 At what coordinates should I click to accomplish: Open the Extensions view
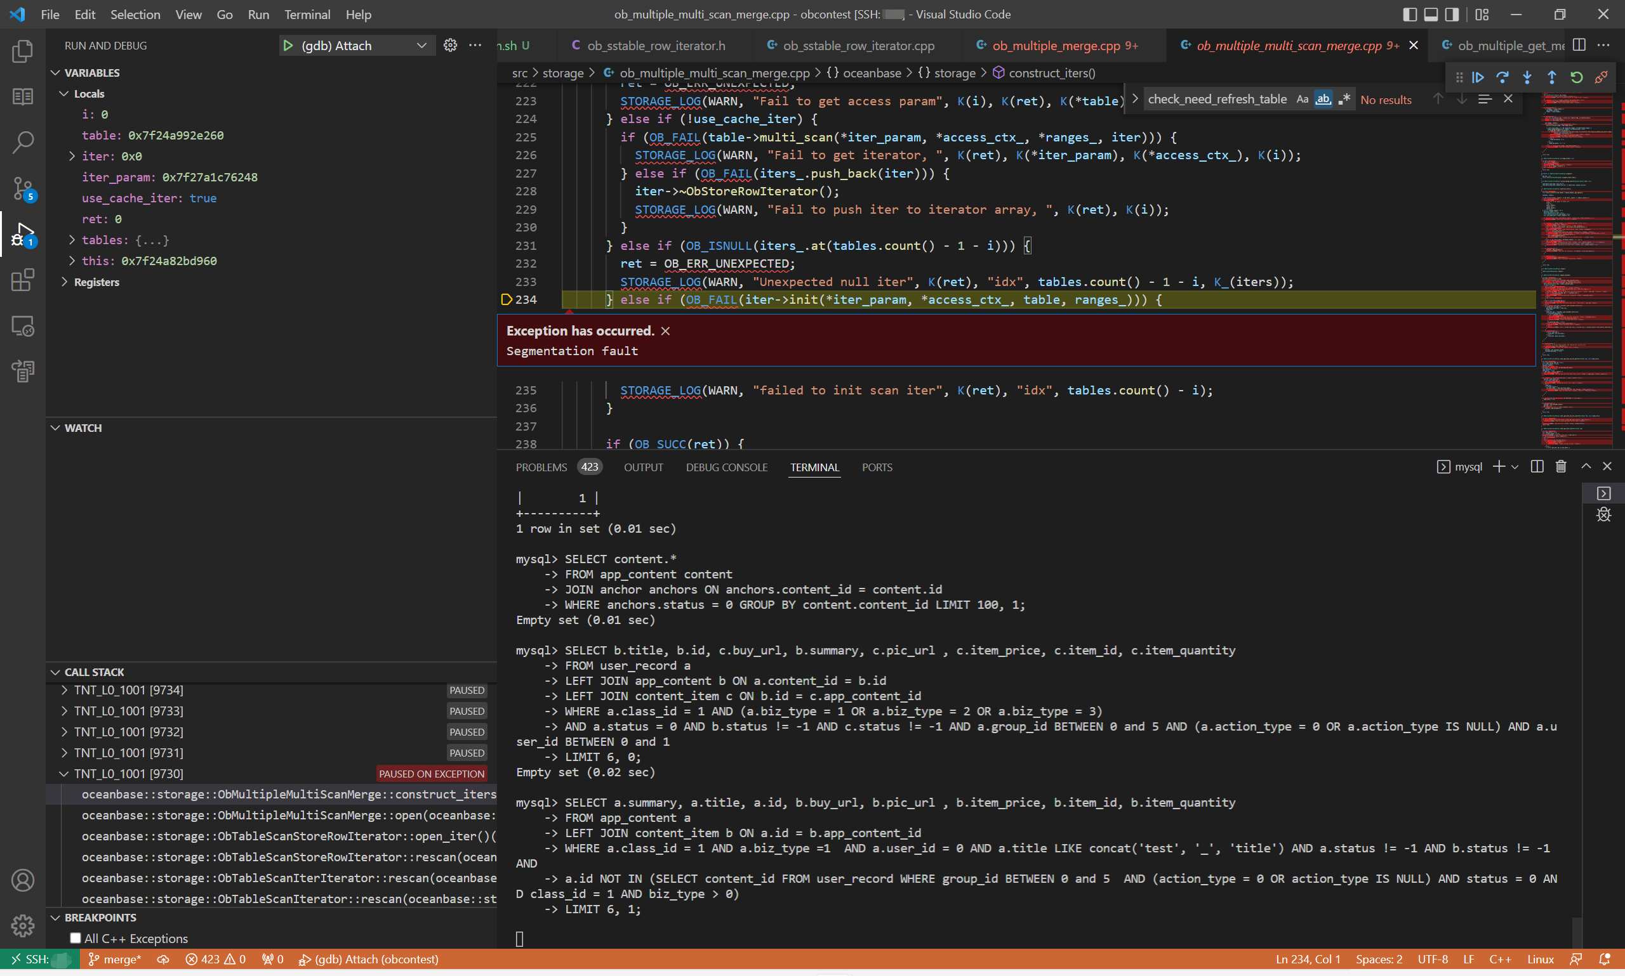click(x=22, y=280)
